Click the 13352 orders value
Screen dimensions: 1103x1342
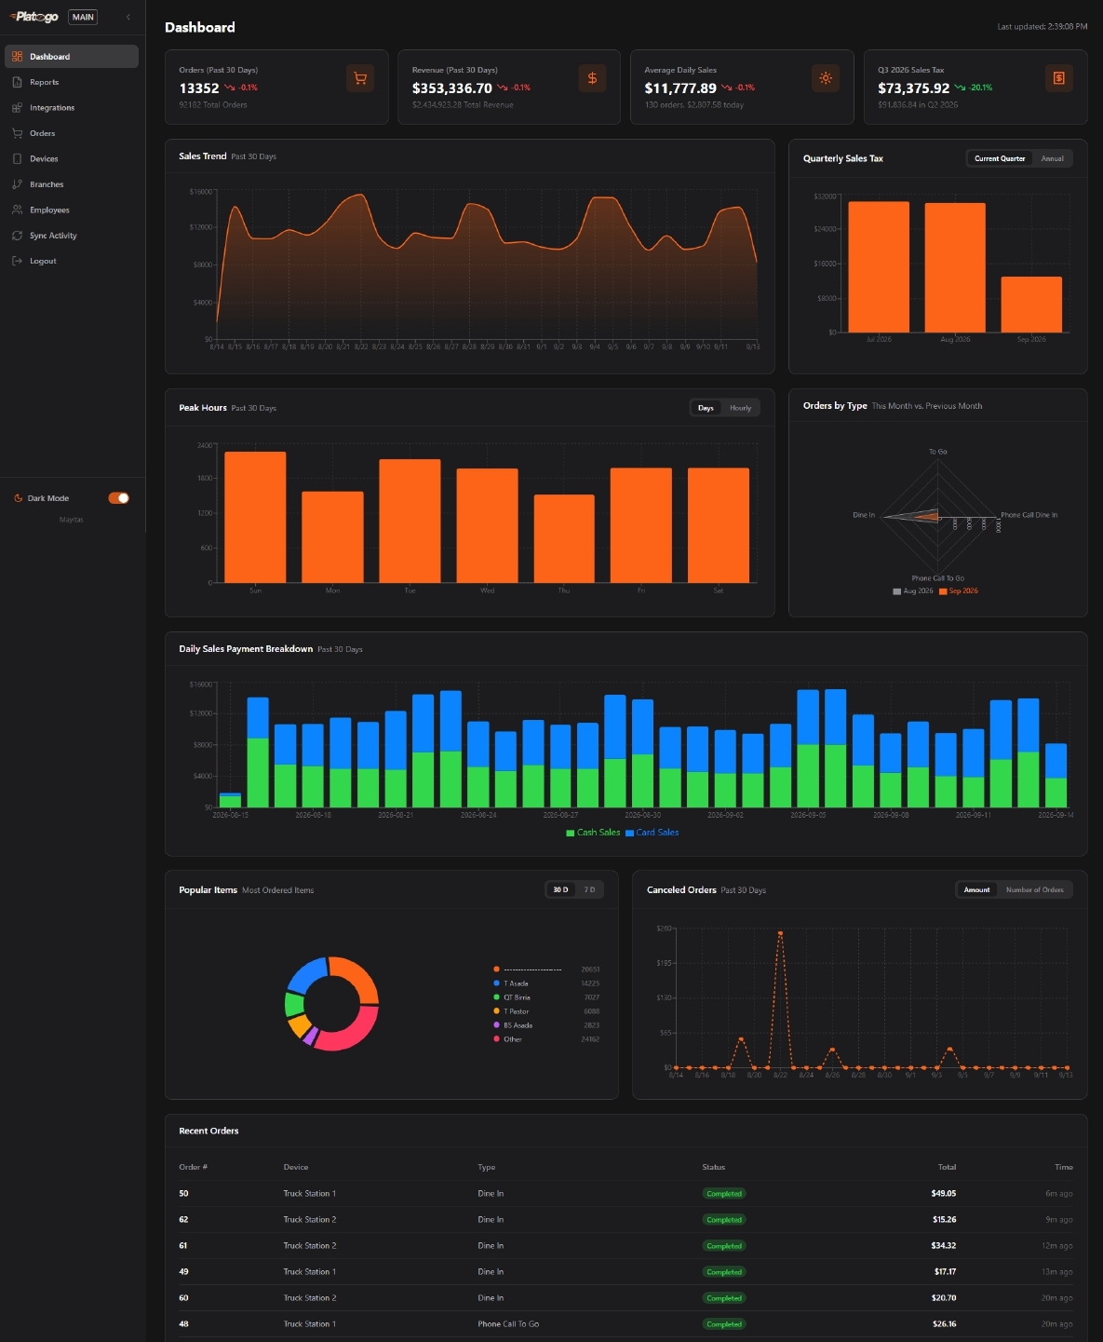(x=199, y=88)
